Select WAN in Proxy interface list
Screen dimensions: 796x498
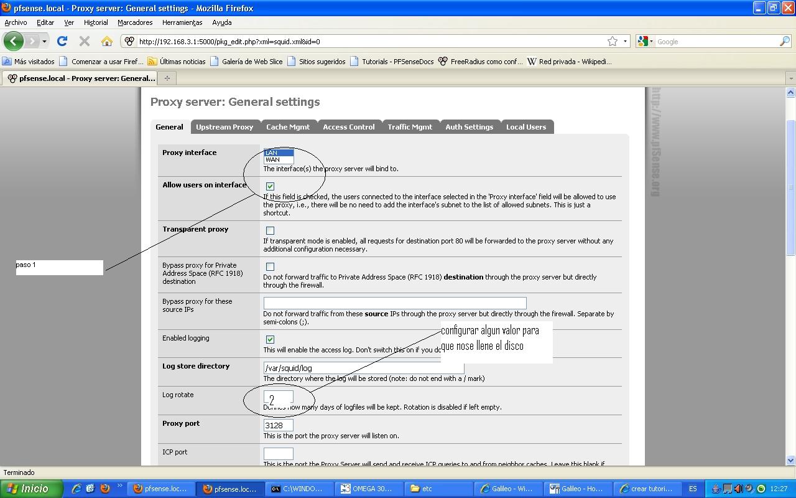coord(278,160)
